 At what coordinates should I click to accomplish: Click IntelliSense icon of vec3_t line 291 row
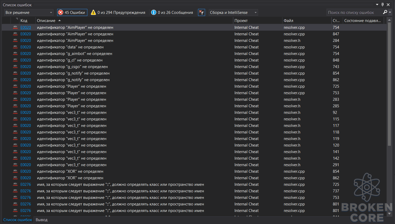pos(15,165)
